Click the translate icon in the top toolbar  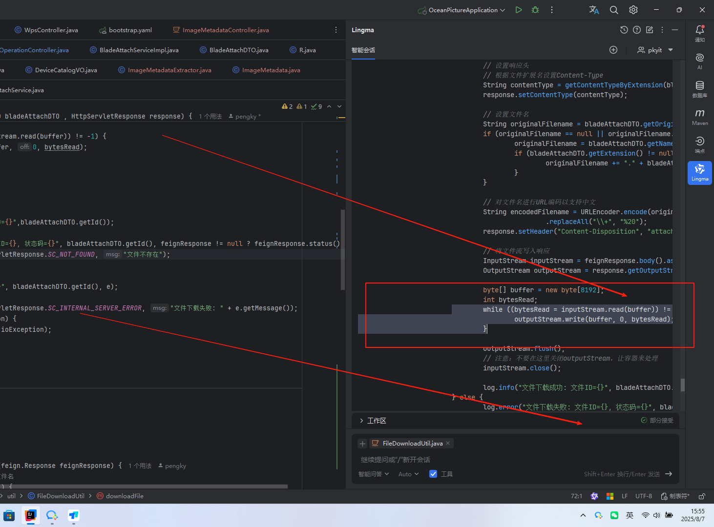pyautogui.click(x=594, y=10)
